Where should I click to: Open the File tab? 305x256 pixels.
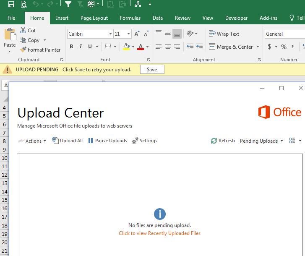pyautogui.click(x=11, y=18)
